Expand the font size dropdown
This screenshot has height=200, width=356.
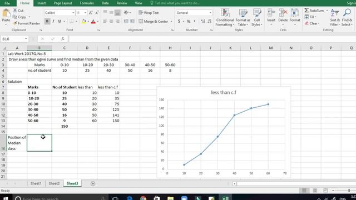[x=85, y=13]
